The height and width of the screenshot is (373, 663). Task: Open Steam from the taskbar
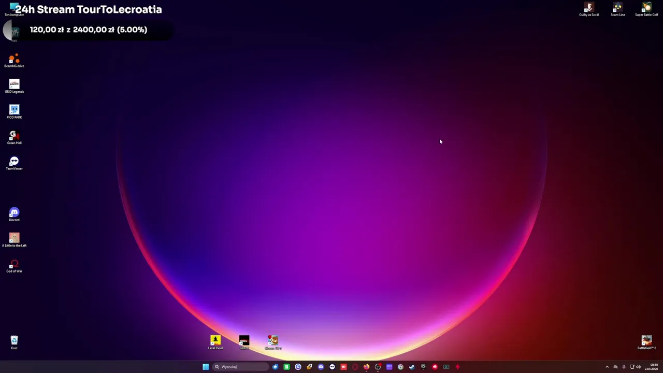(x=412, y=367)
